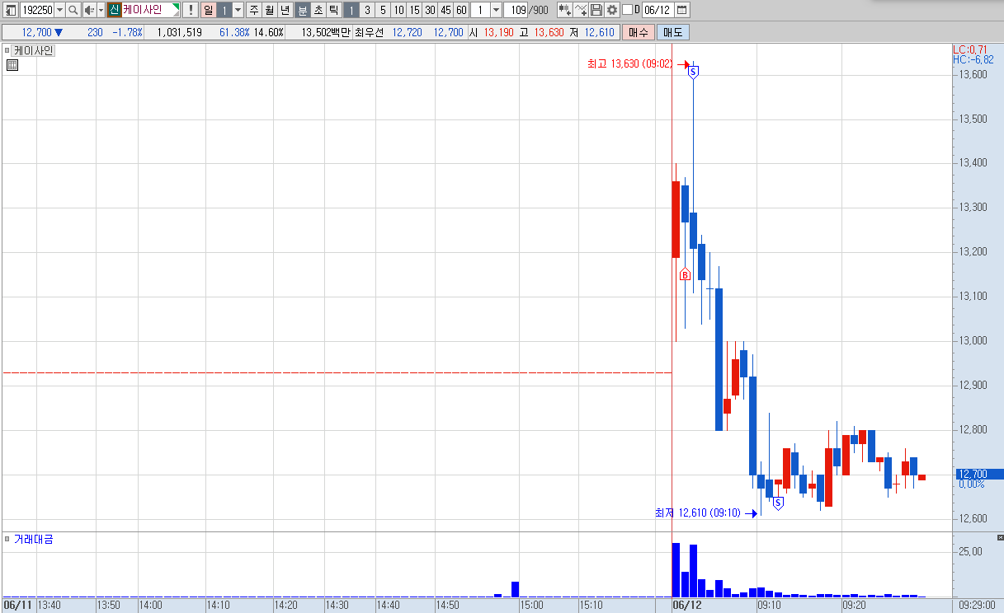The height and width of the screenshot is (613, 1004).
Task: Click the 거래대금 volume panel label
Action: (x=33, y=540)
